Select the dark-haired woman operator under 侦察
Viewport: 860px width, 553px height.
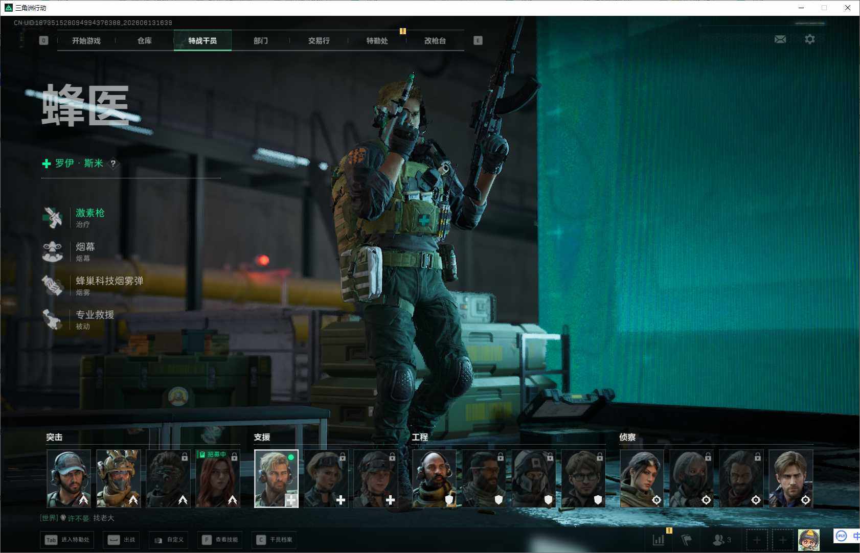(x=642, y=478)
